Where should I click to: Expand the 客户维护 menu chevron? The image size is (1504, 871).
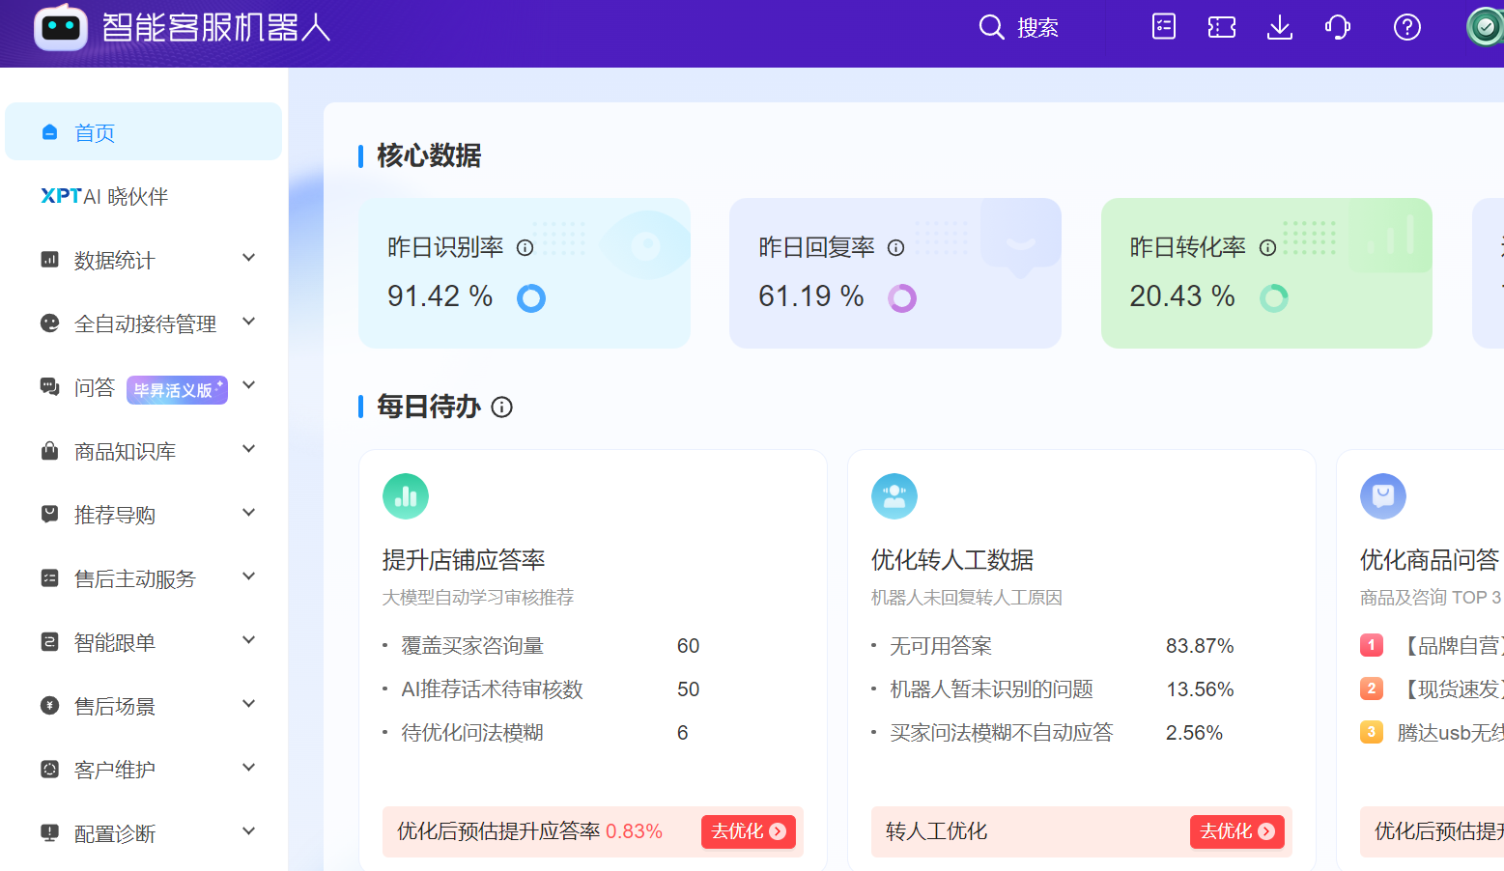coord(249,768)
